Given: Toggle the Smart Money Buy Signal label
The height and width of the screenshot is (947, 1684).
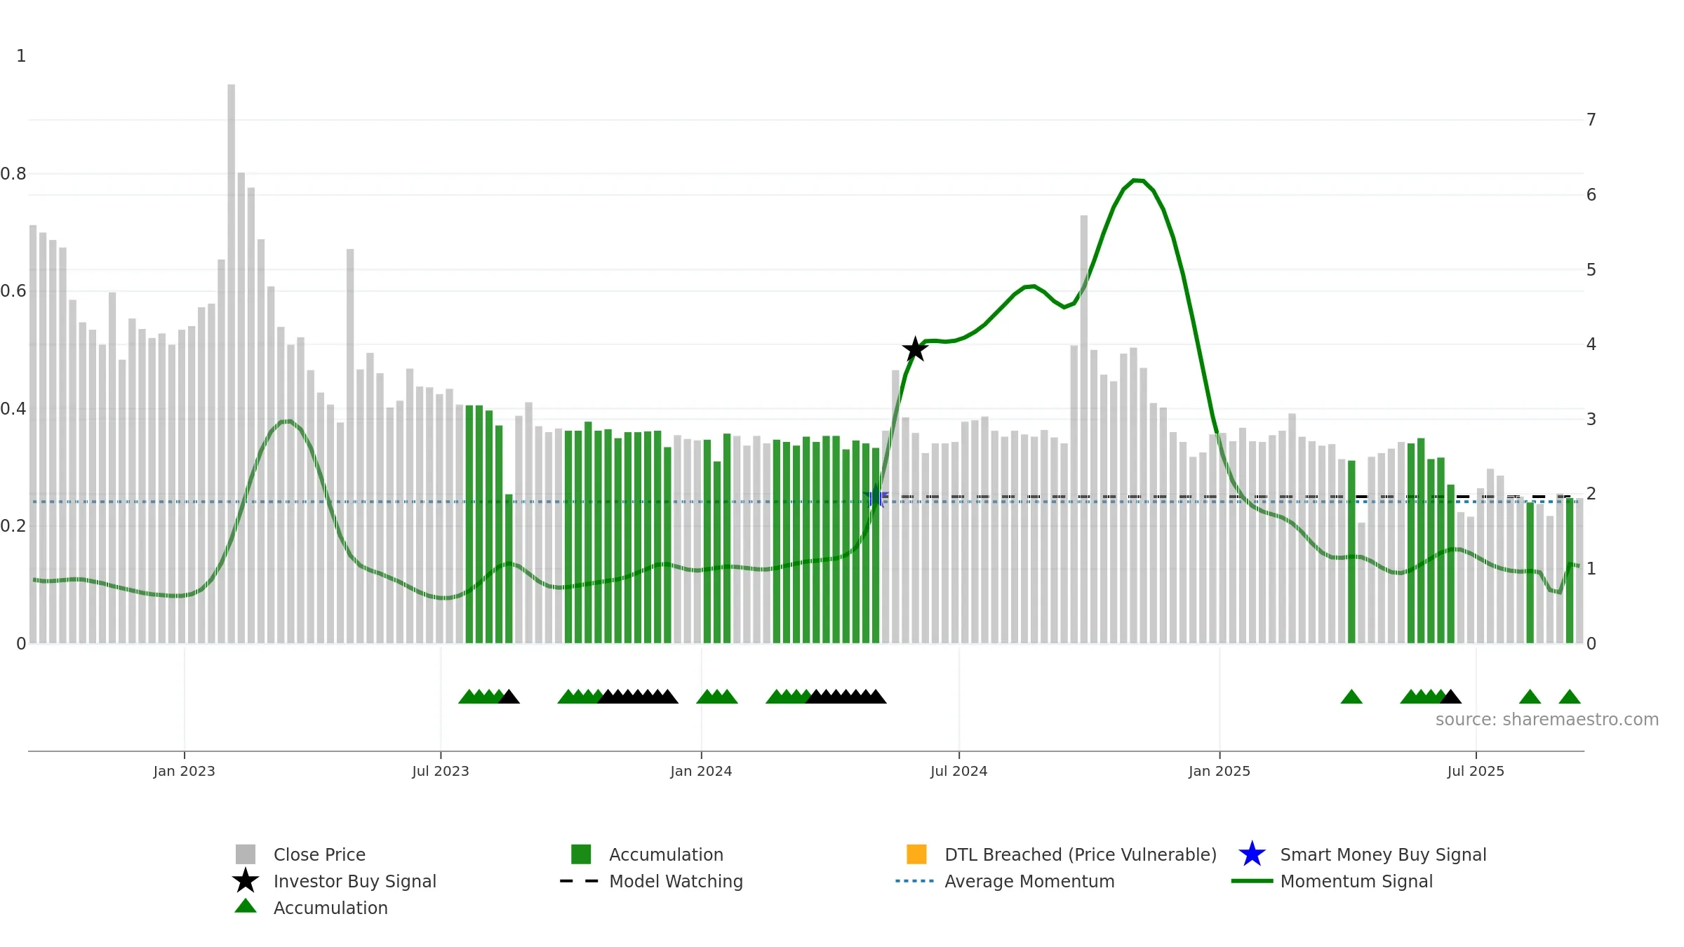Looking at the screenshot, I should [x=1383, y=854].
